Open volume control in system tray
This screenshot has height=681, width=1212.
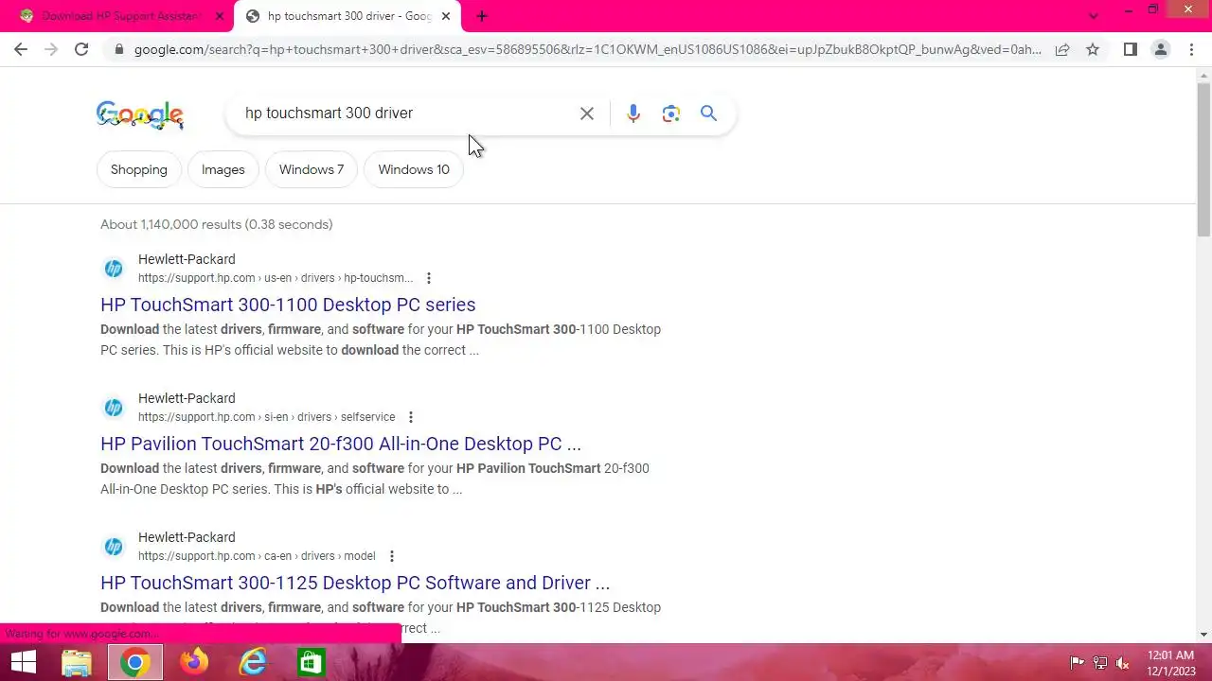click(x=1123, y=663)
